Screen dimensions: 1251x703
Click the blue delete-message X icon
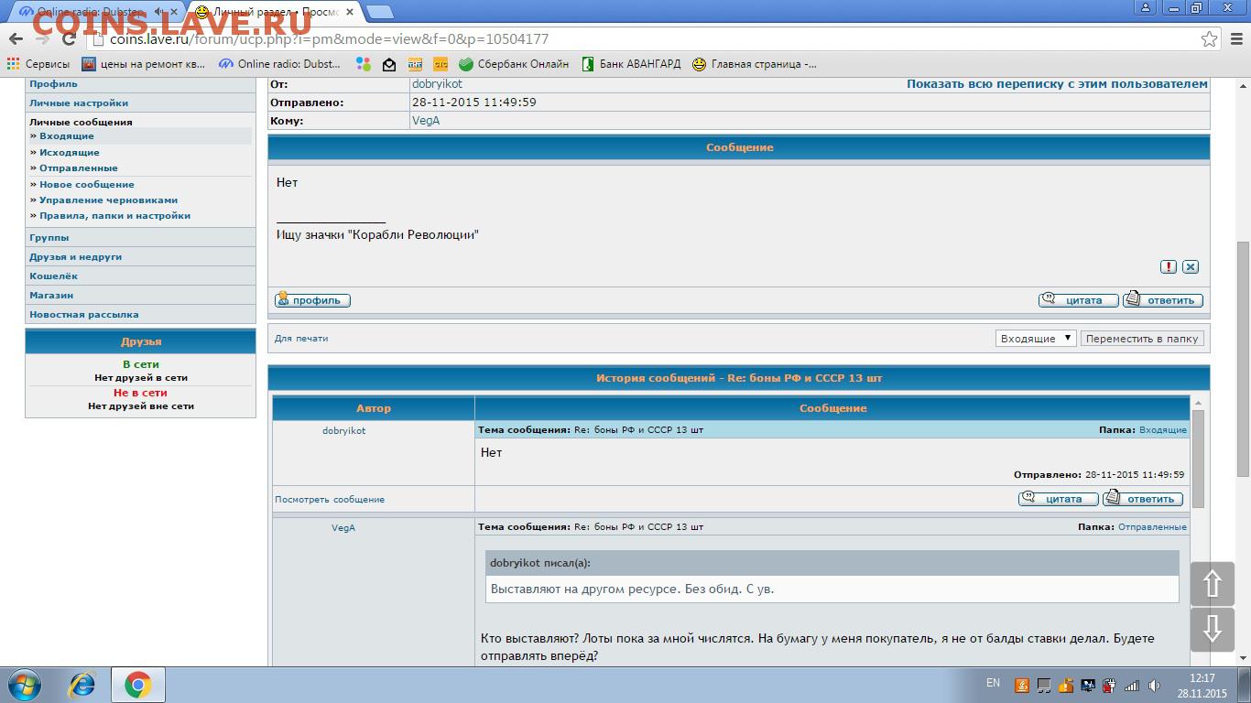(1191, 266)
